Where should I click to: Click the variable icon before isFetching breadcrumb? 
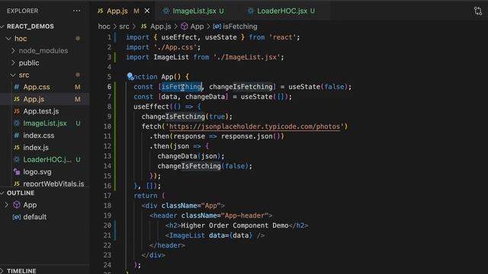pos(217,27)
